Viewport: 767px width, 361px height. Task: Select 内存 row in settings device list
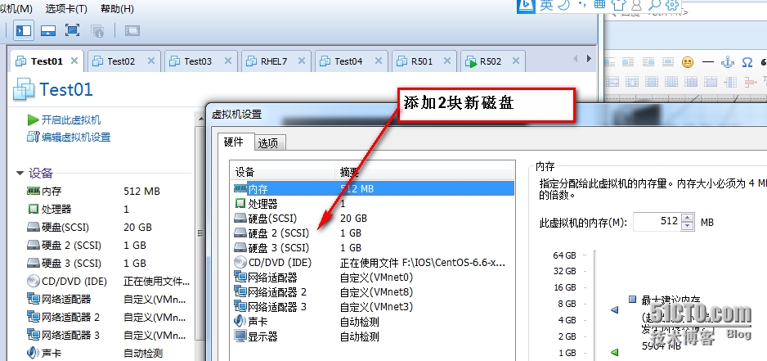coord(373,188)
